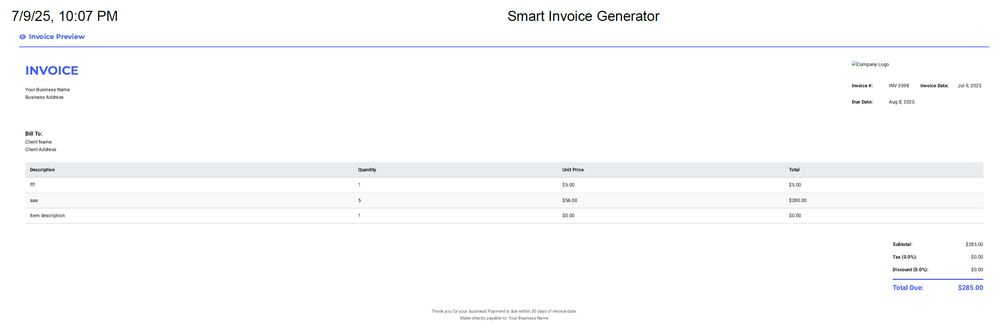This screenshot has width=1000, height=330.
Task: Select the Total Due amount
Action: [970, 288]
